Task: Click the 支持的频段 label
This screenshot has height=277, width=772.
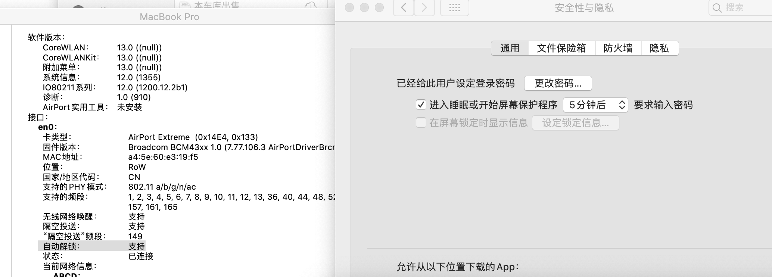Action: coord(65,197)
